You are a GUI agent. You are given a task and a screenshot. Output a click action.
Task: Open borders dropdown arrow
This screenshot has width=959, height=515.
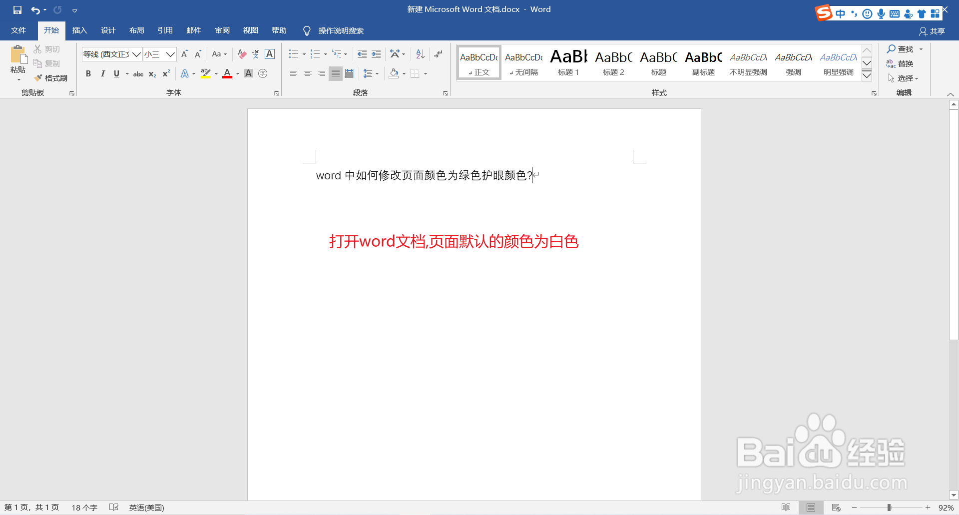coord(426,73)
